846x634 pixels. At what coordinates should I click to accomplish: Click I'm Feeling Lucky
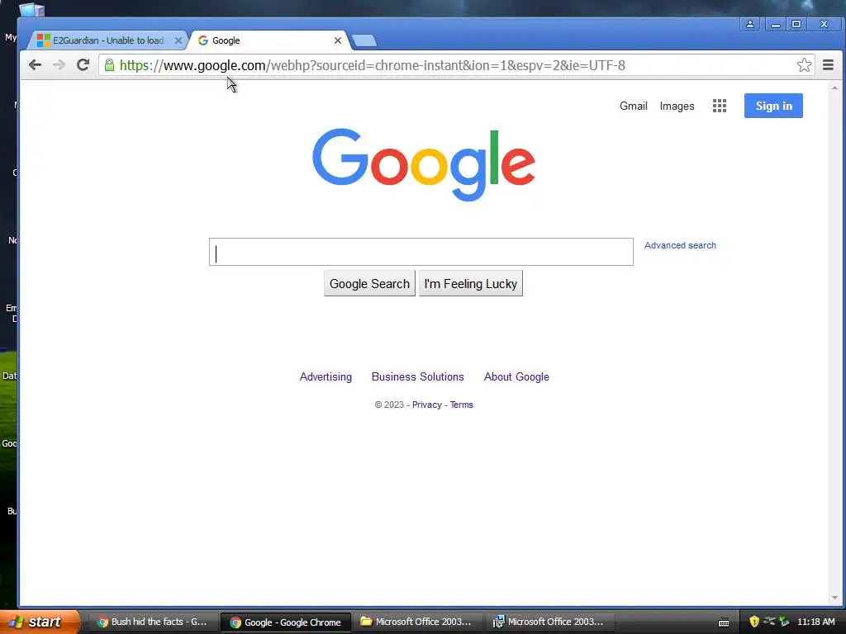pyautogui.click(x=470, y=284)
